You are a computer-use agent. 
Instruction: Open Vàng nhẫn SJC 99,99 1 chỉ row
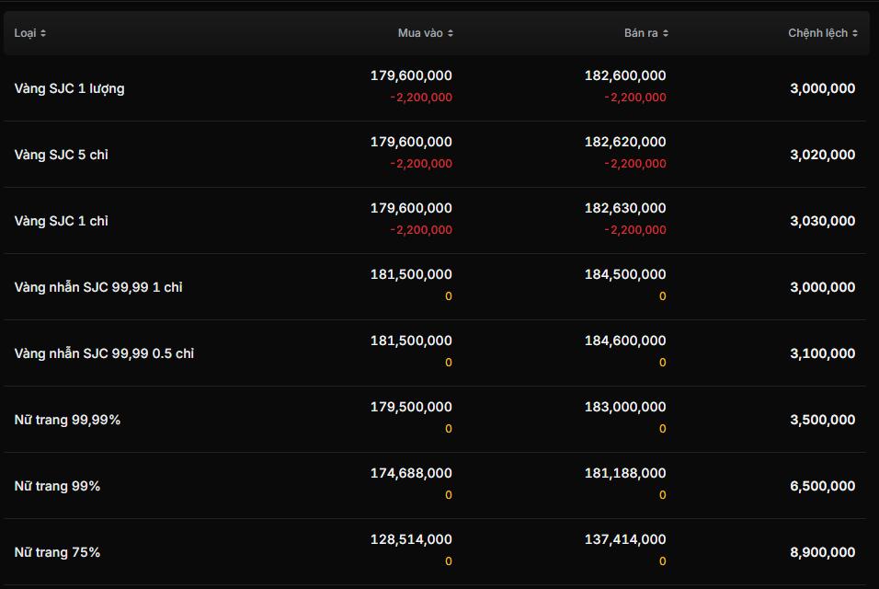coord(98,287)
